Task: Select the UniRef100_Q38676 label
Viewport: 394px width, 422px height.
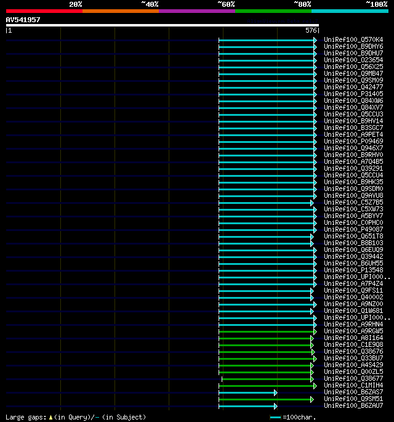Action: [x=353, y=351]
